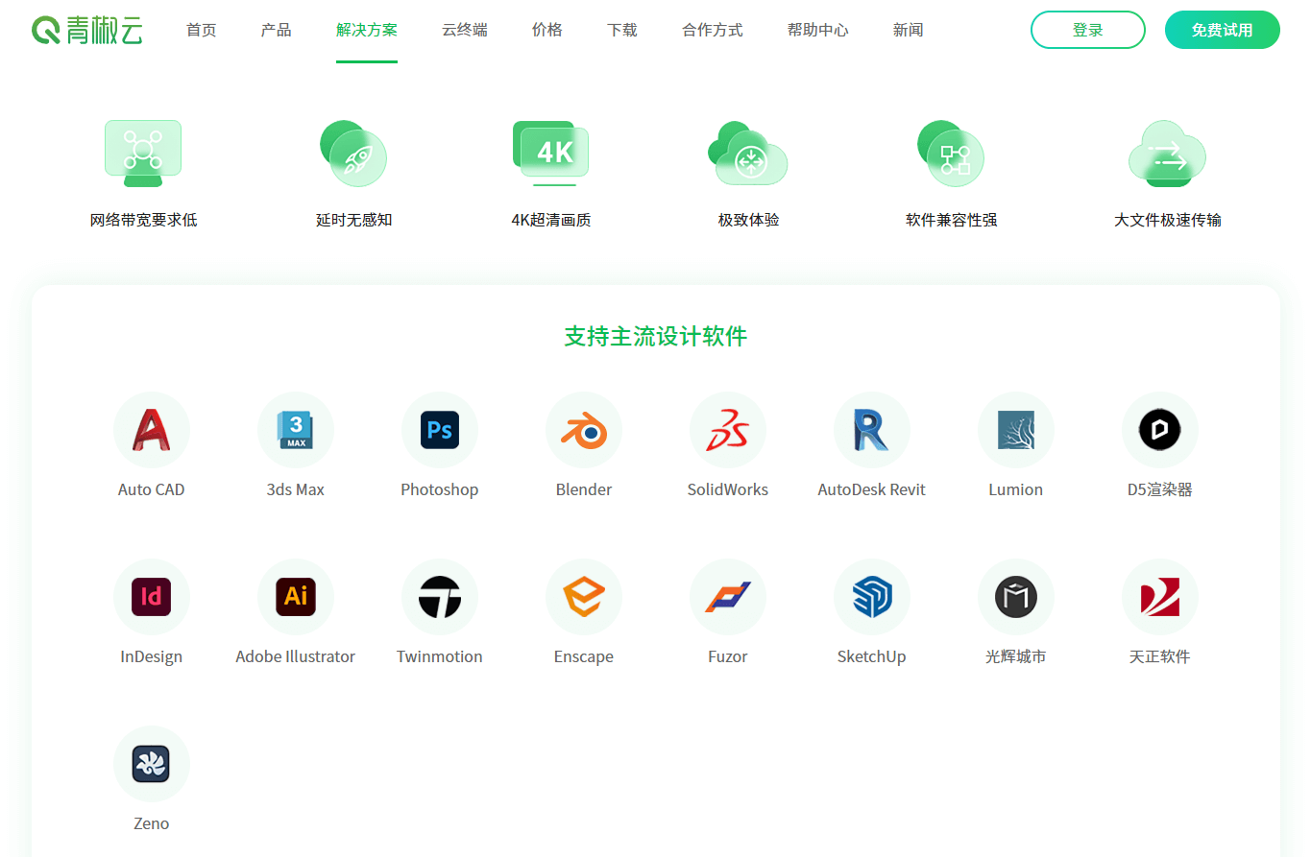Click the Auto CAD text label
Viewport: 1311px width, 857px height.
click(x=152, y=489)
